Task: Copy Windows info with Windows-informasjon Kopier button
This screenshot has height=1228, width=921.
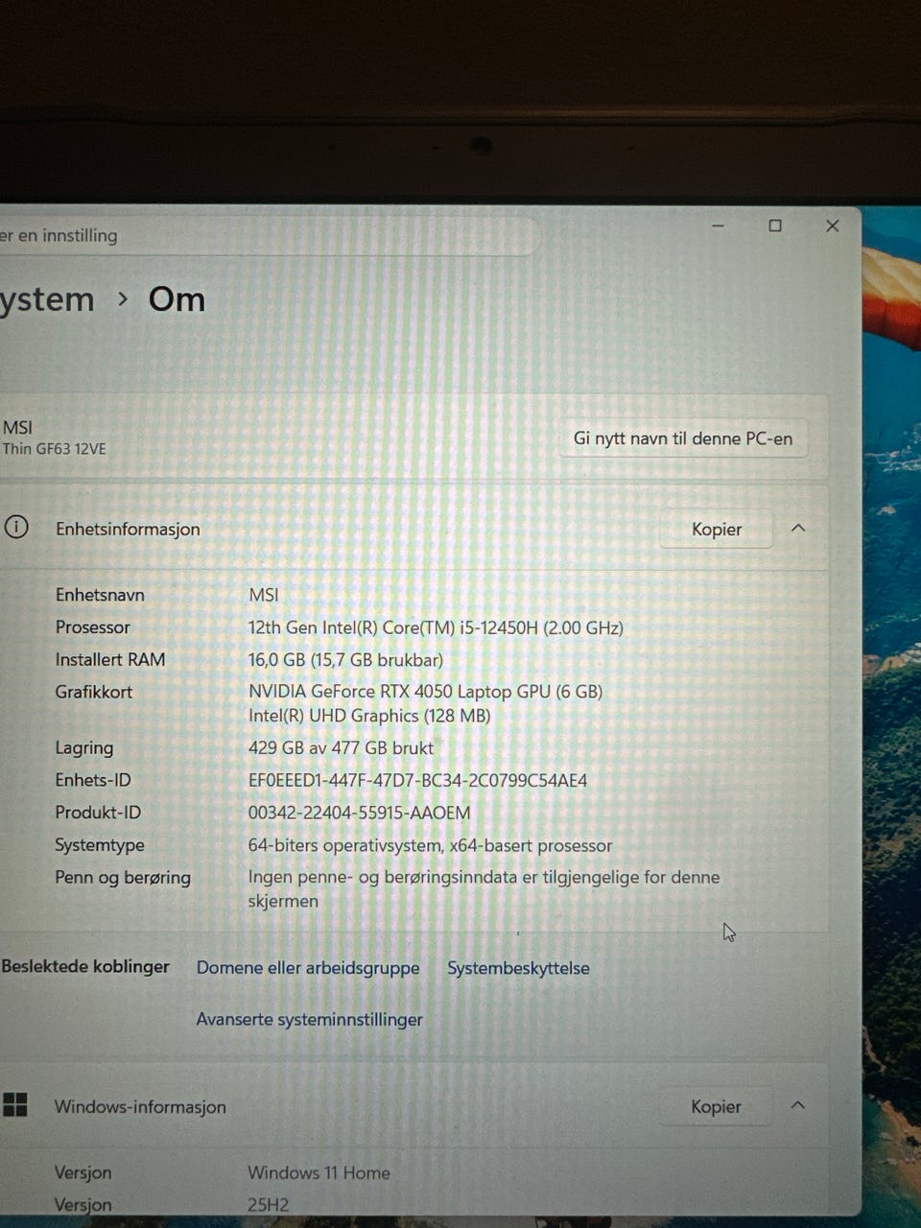Action: point(716,1107)
